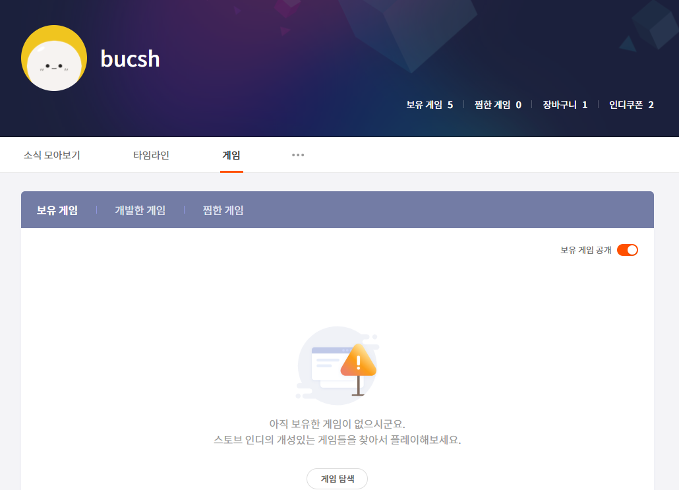
Task: Open the 찜한 게임 sub-tab in panel
Action: (223, 210)
